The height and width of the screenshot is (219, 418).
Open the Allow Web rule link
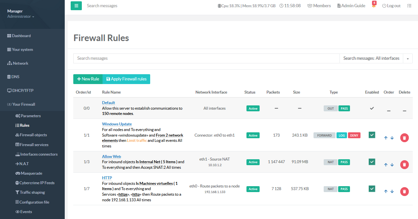pos(111,157)
